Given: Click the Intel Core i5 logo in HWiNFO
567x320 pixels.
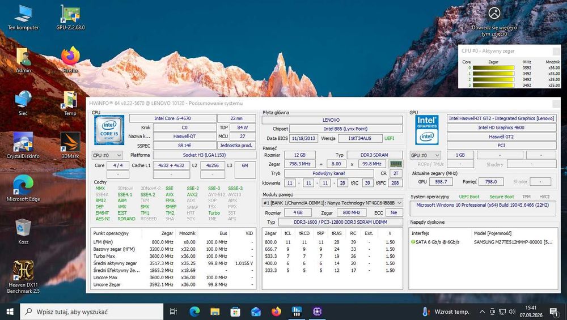Looking at the screenshot, I should 109,130.
